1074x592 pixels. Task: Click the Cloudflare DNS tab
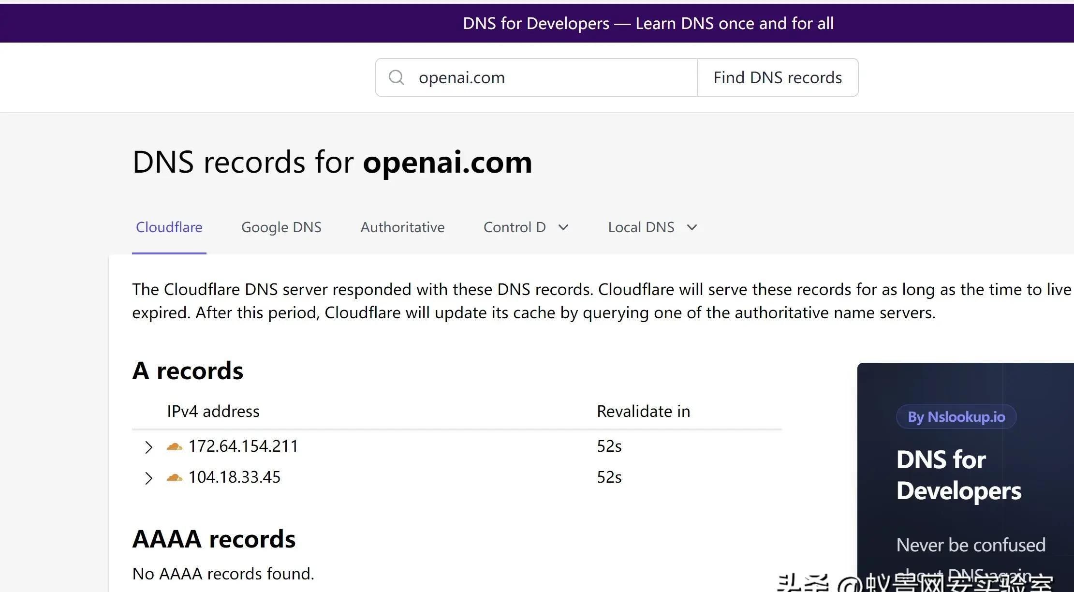(x=169, y=227)
